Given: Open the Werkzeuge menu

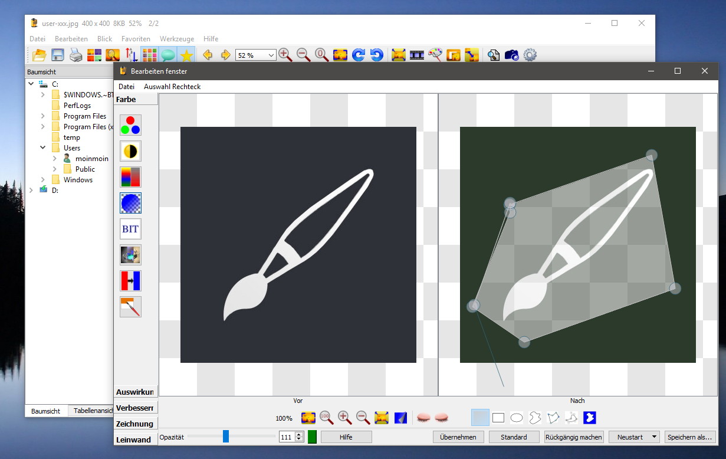Looking at the screenshot, I should [x=178, y=39].
